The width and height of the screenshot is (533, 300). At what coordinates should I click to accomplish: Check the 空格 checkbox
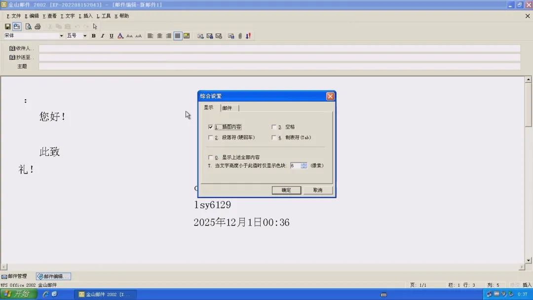(x=274, y=127)
